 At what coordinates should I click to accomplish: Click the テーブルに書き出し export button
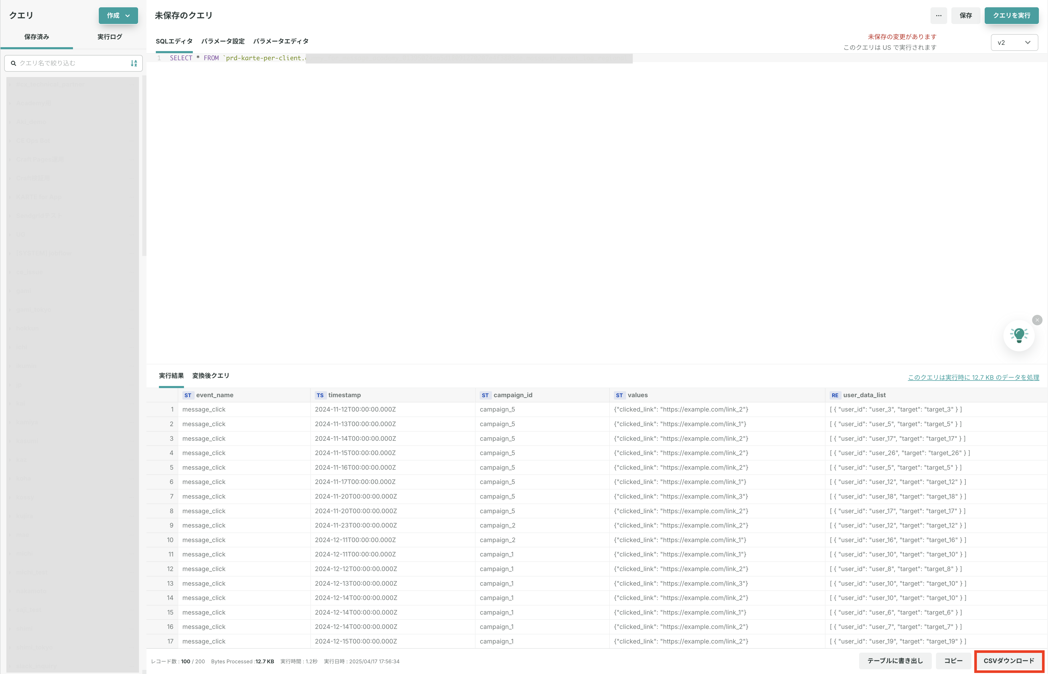coord(895,661)
